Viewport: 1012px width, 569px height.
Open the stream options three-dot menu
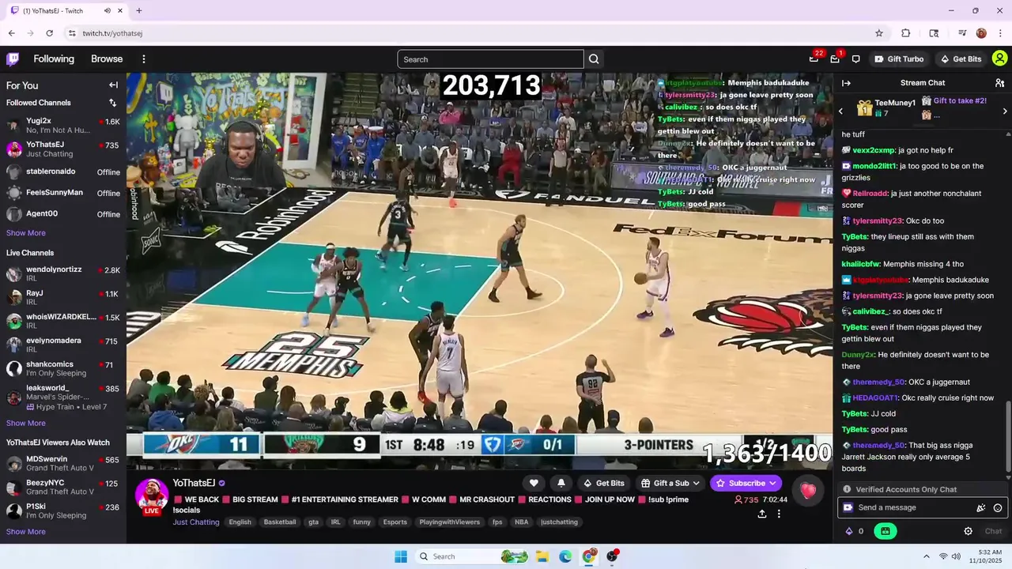[779, 514]
